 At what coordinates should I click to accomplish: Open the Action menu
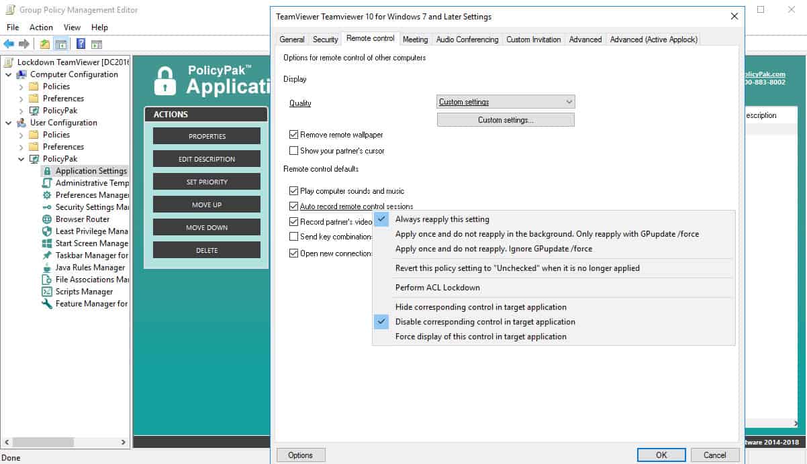coord(41,27)
